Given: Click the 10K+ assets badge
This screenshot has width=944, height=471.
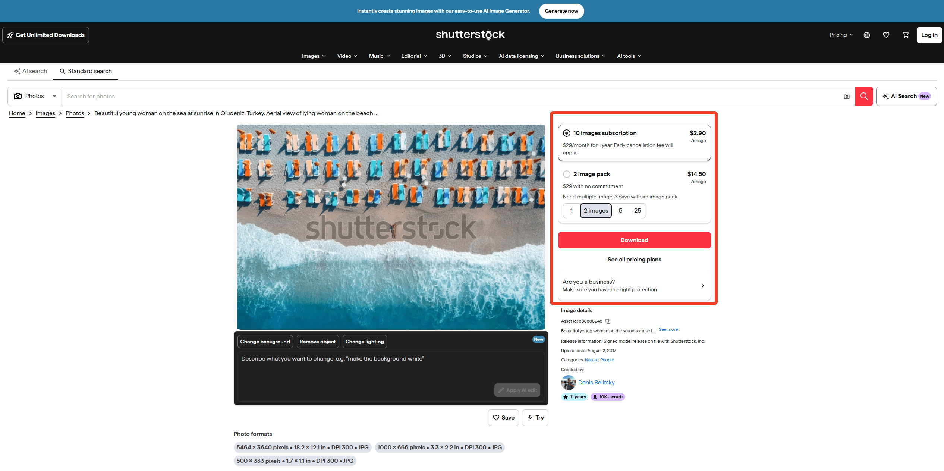Looking at the screenshot, I should pos(608,397).
